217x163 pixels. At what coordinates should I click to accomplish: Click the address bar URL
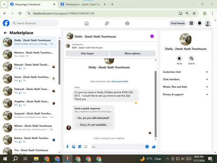[x=64, y=13]
